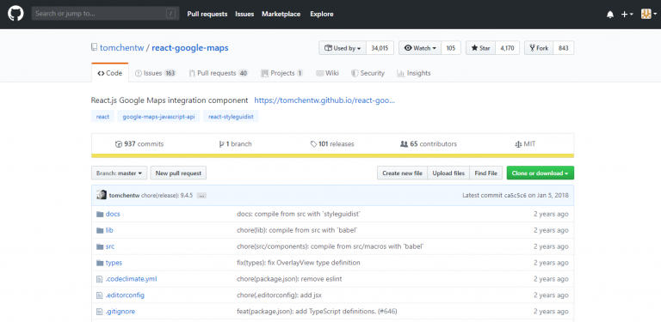Switch to the Issues tab
The height and width of the screenshot is (322, 661).
coord(155,73)
